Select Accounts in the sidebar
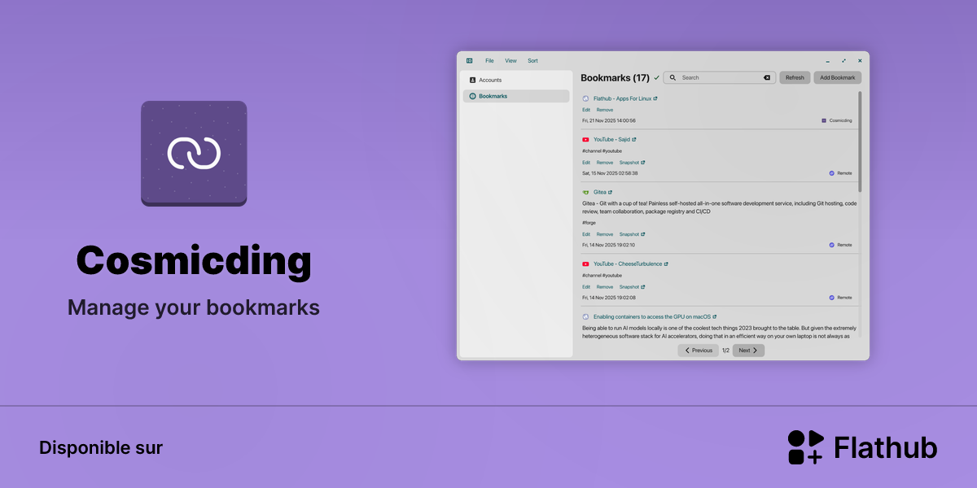977x488 pixels. point(516,80)
